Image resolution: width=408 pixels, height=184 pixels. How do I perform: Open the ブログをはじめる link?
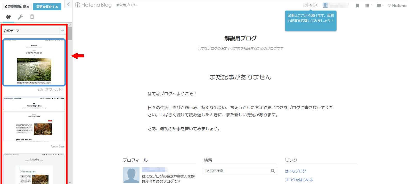tap(299, 180)
